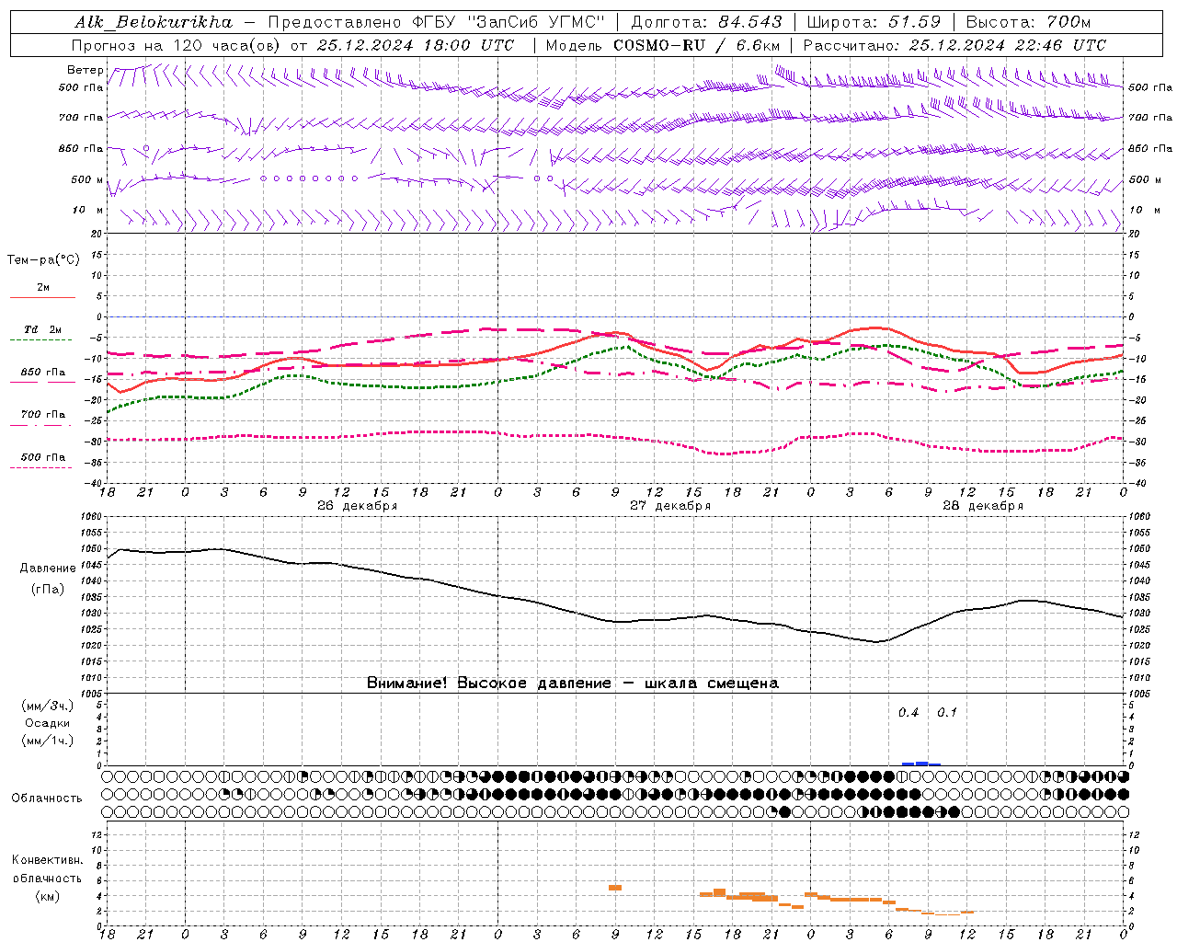Click the 'Давление' pressure panel label

(x=48, y=569)
